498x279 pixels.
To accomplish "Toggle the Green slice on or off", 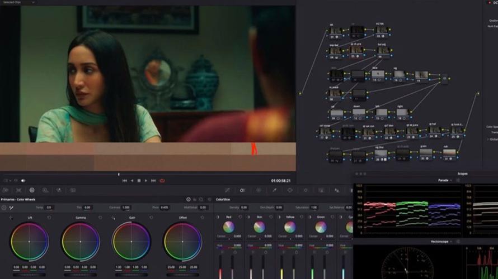I will [x=311, y=217].
